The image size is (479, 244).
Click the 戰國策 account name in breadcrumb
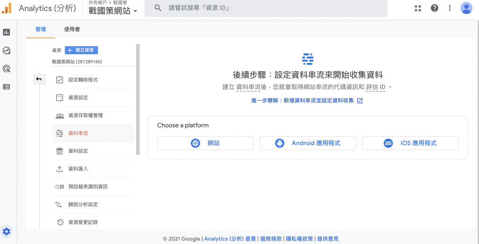point(120,2)
